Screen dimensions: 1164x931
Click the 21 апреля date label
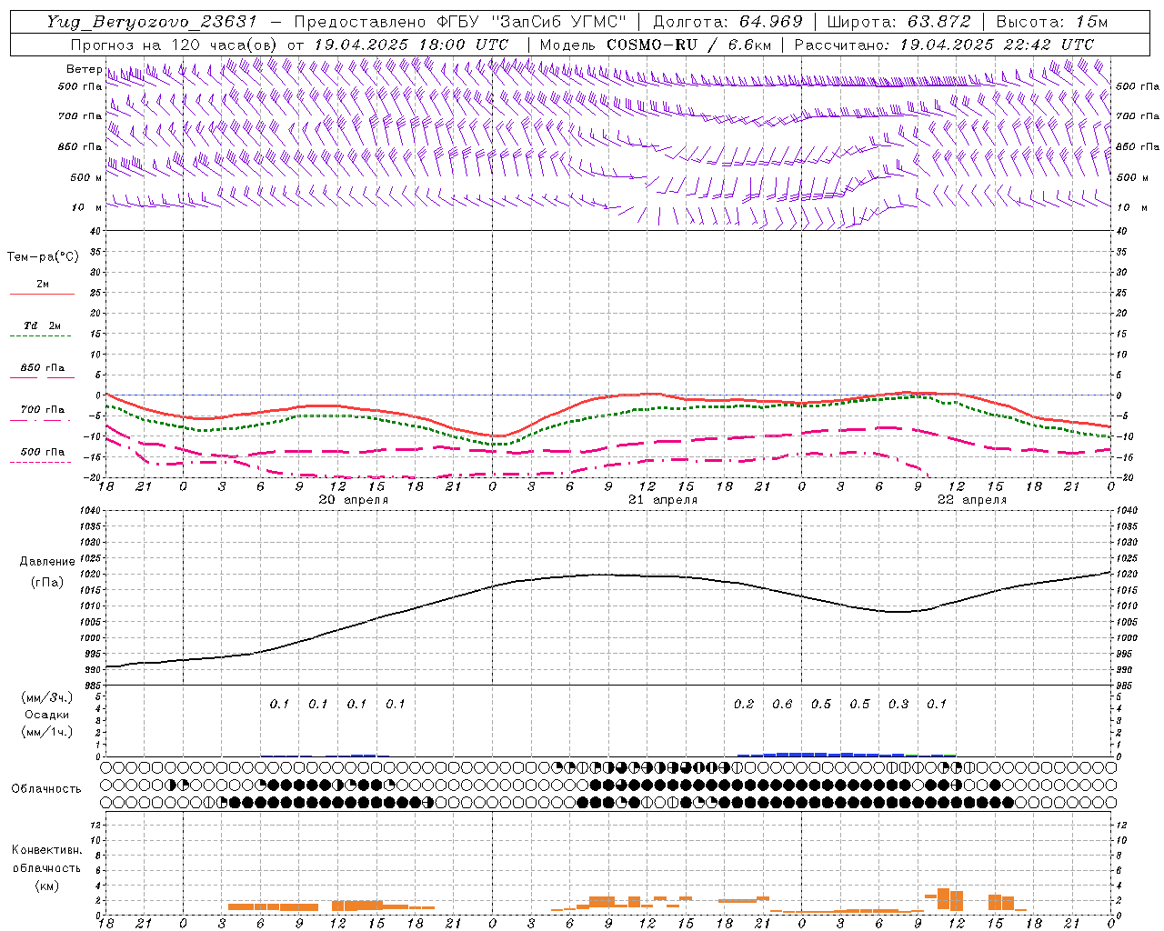(663, 500)
